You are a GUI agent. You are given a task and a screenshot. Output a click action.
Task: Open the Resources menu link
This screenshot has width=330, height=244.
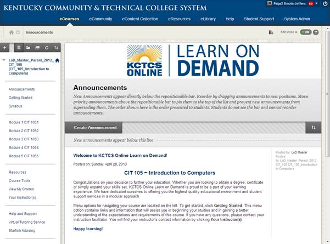coord(18,172)
